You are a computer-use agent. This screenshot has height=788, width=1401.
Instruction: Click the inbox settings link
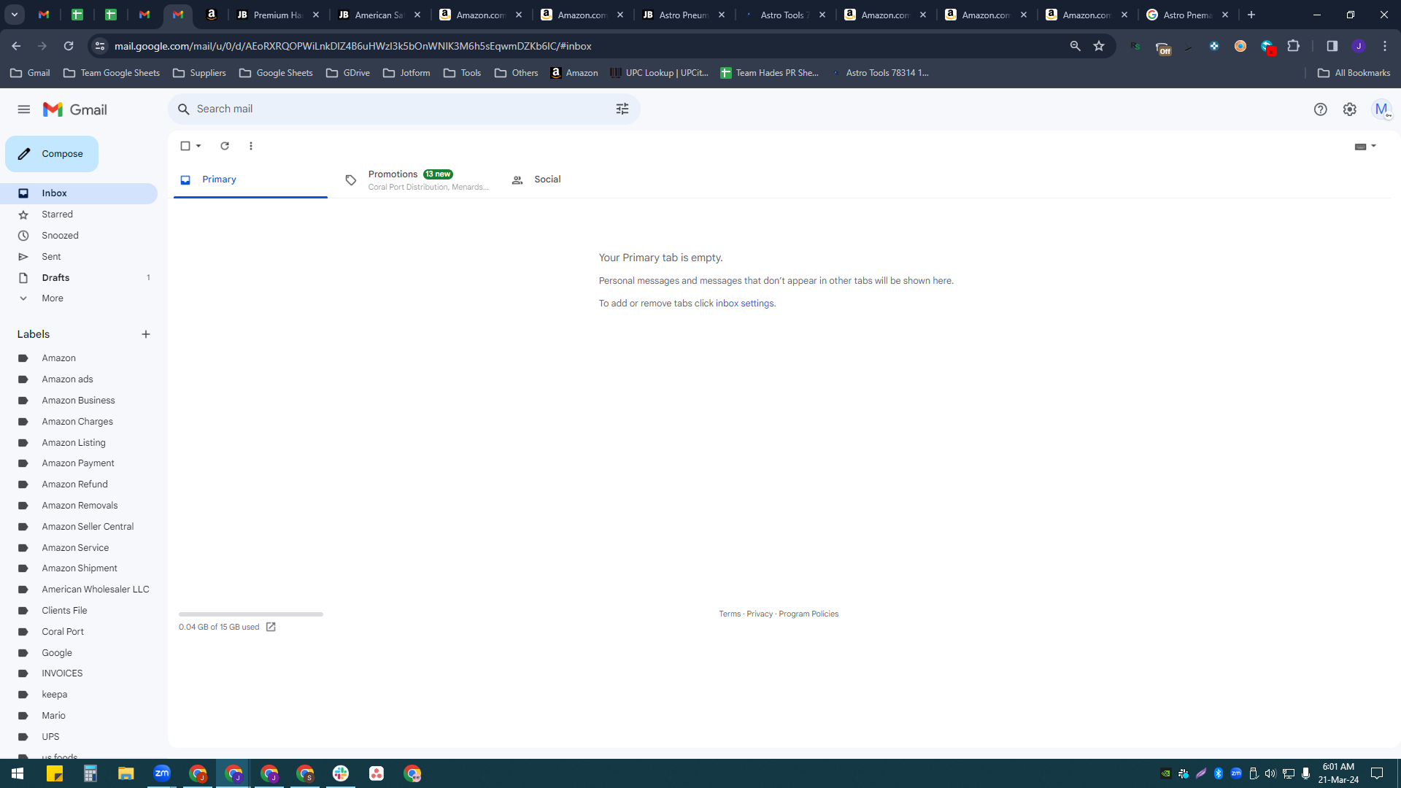point(744,304)
